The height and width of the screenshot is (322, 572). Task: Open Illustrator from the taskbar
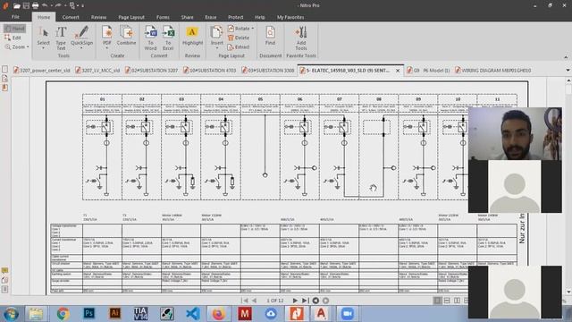tap(115, 314)
